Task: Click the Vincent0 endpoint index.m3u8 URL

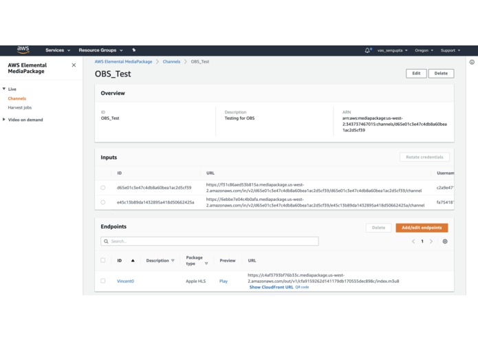Action: click(323, 278)
